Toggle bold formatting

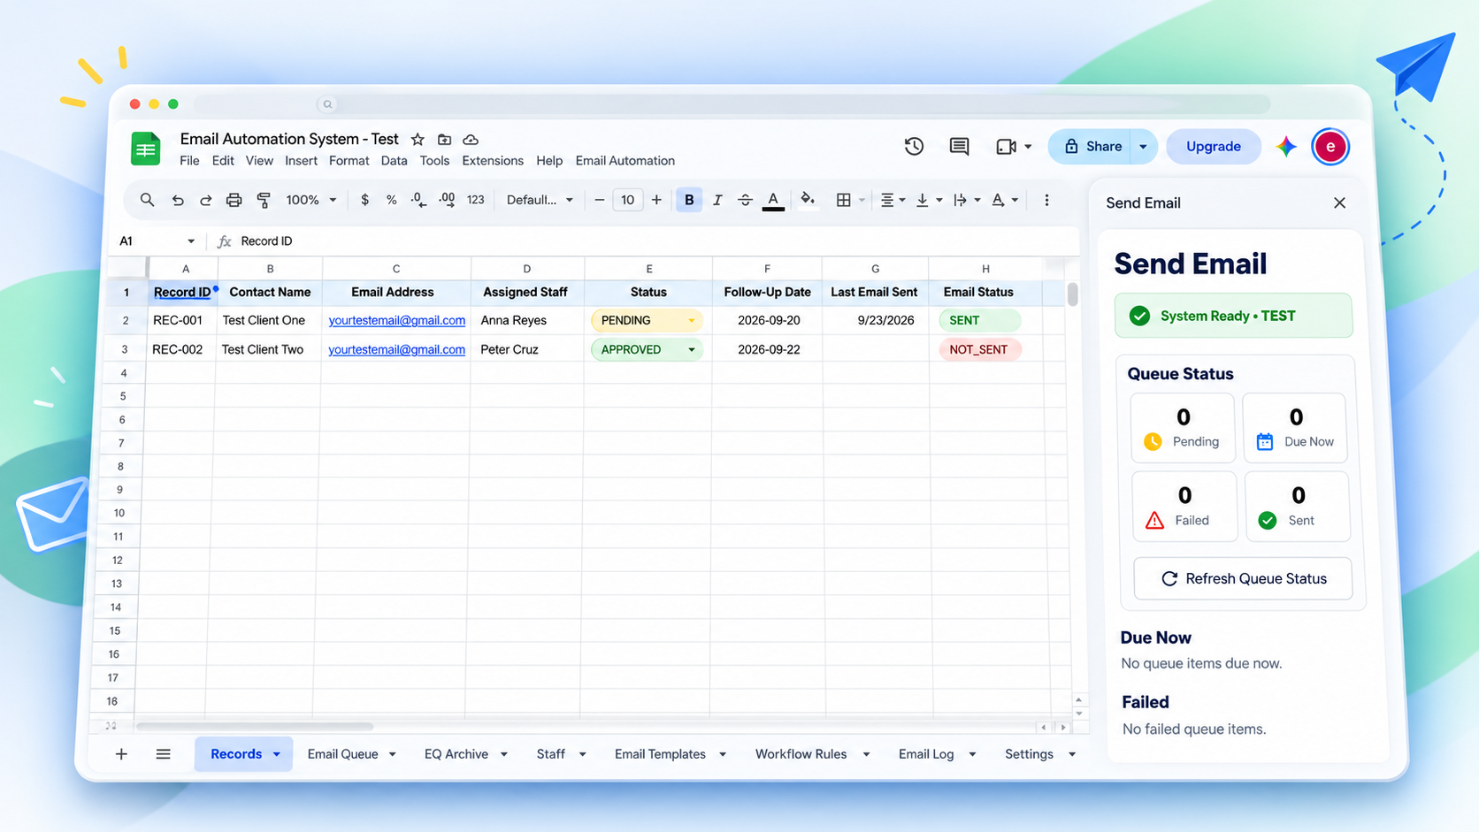pos(689,200)
